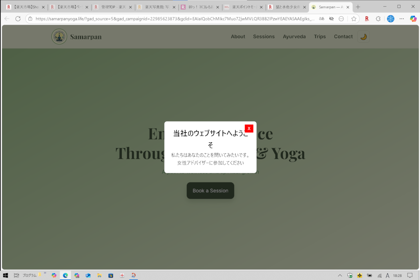Toggle dark mode with the moon icon

pyautogui.click(x=363, y=37)
